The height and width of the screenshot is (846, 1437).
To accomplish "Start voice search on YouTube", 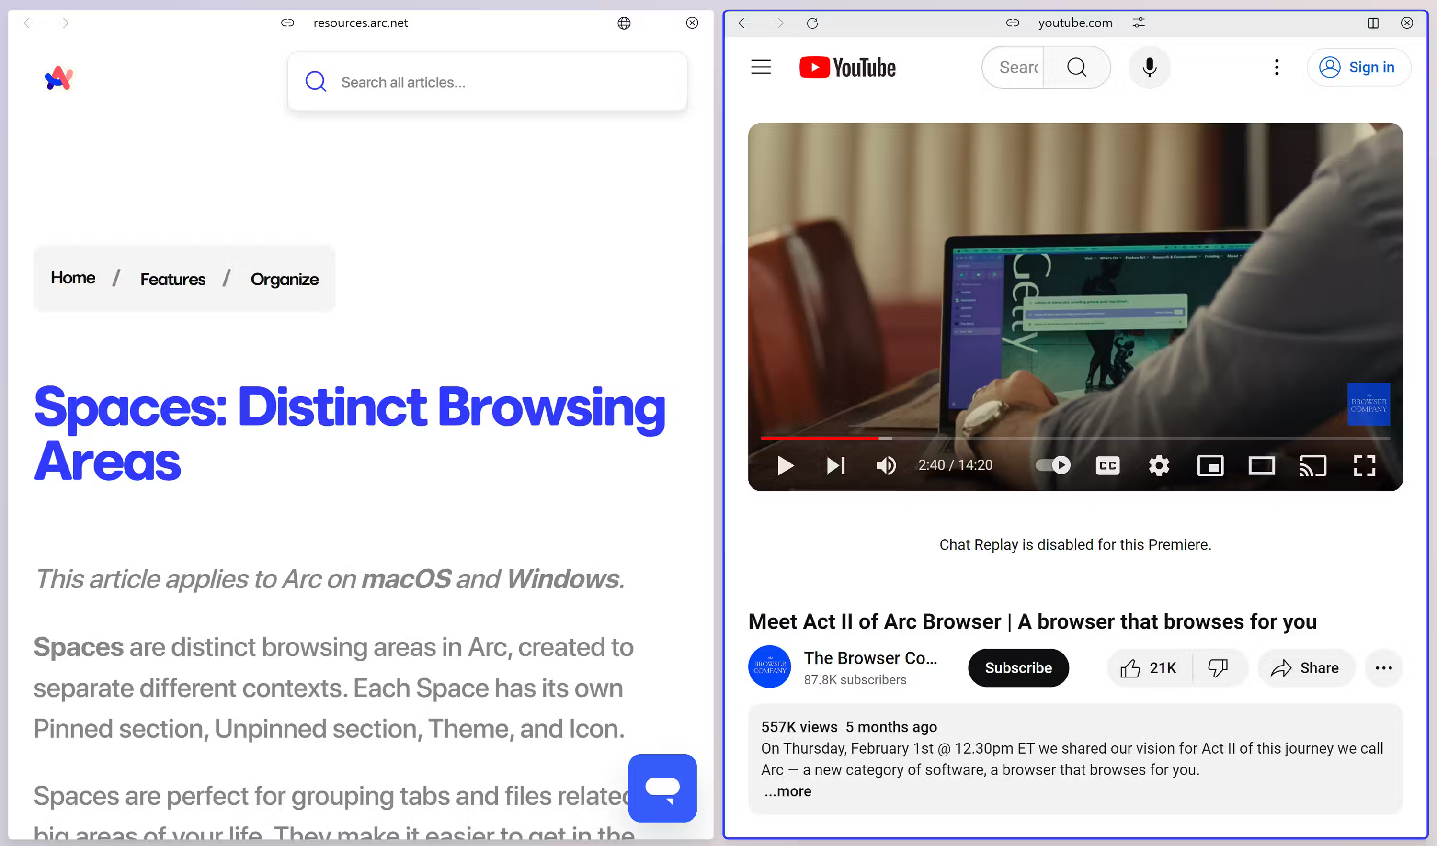I will 1149,68.
